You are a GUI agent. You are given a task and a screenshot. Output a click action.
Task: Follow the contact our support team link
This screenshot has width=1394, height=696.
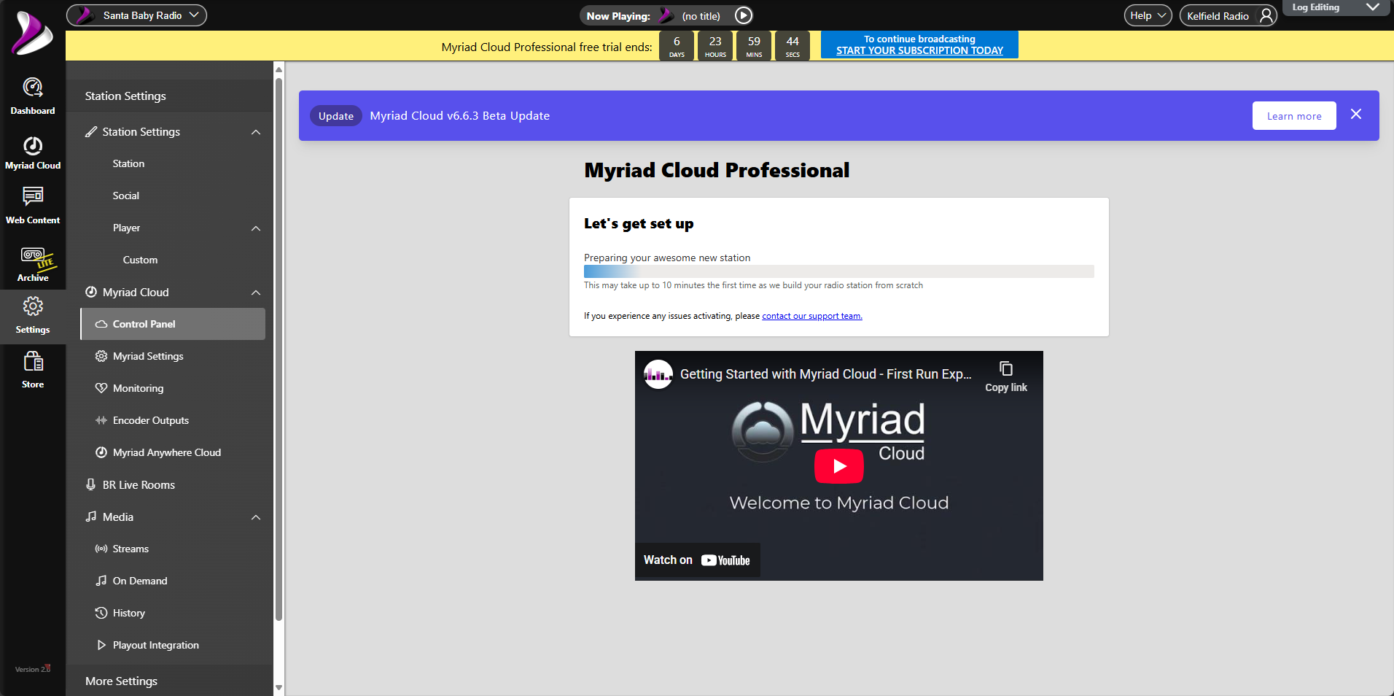[x=811, y=316]
